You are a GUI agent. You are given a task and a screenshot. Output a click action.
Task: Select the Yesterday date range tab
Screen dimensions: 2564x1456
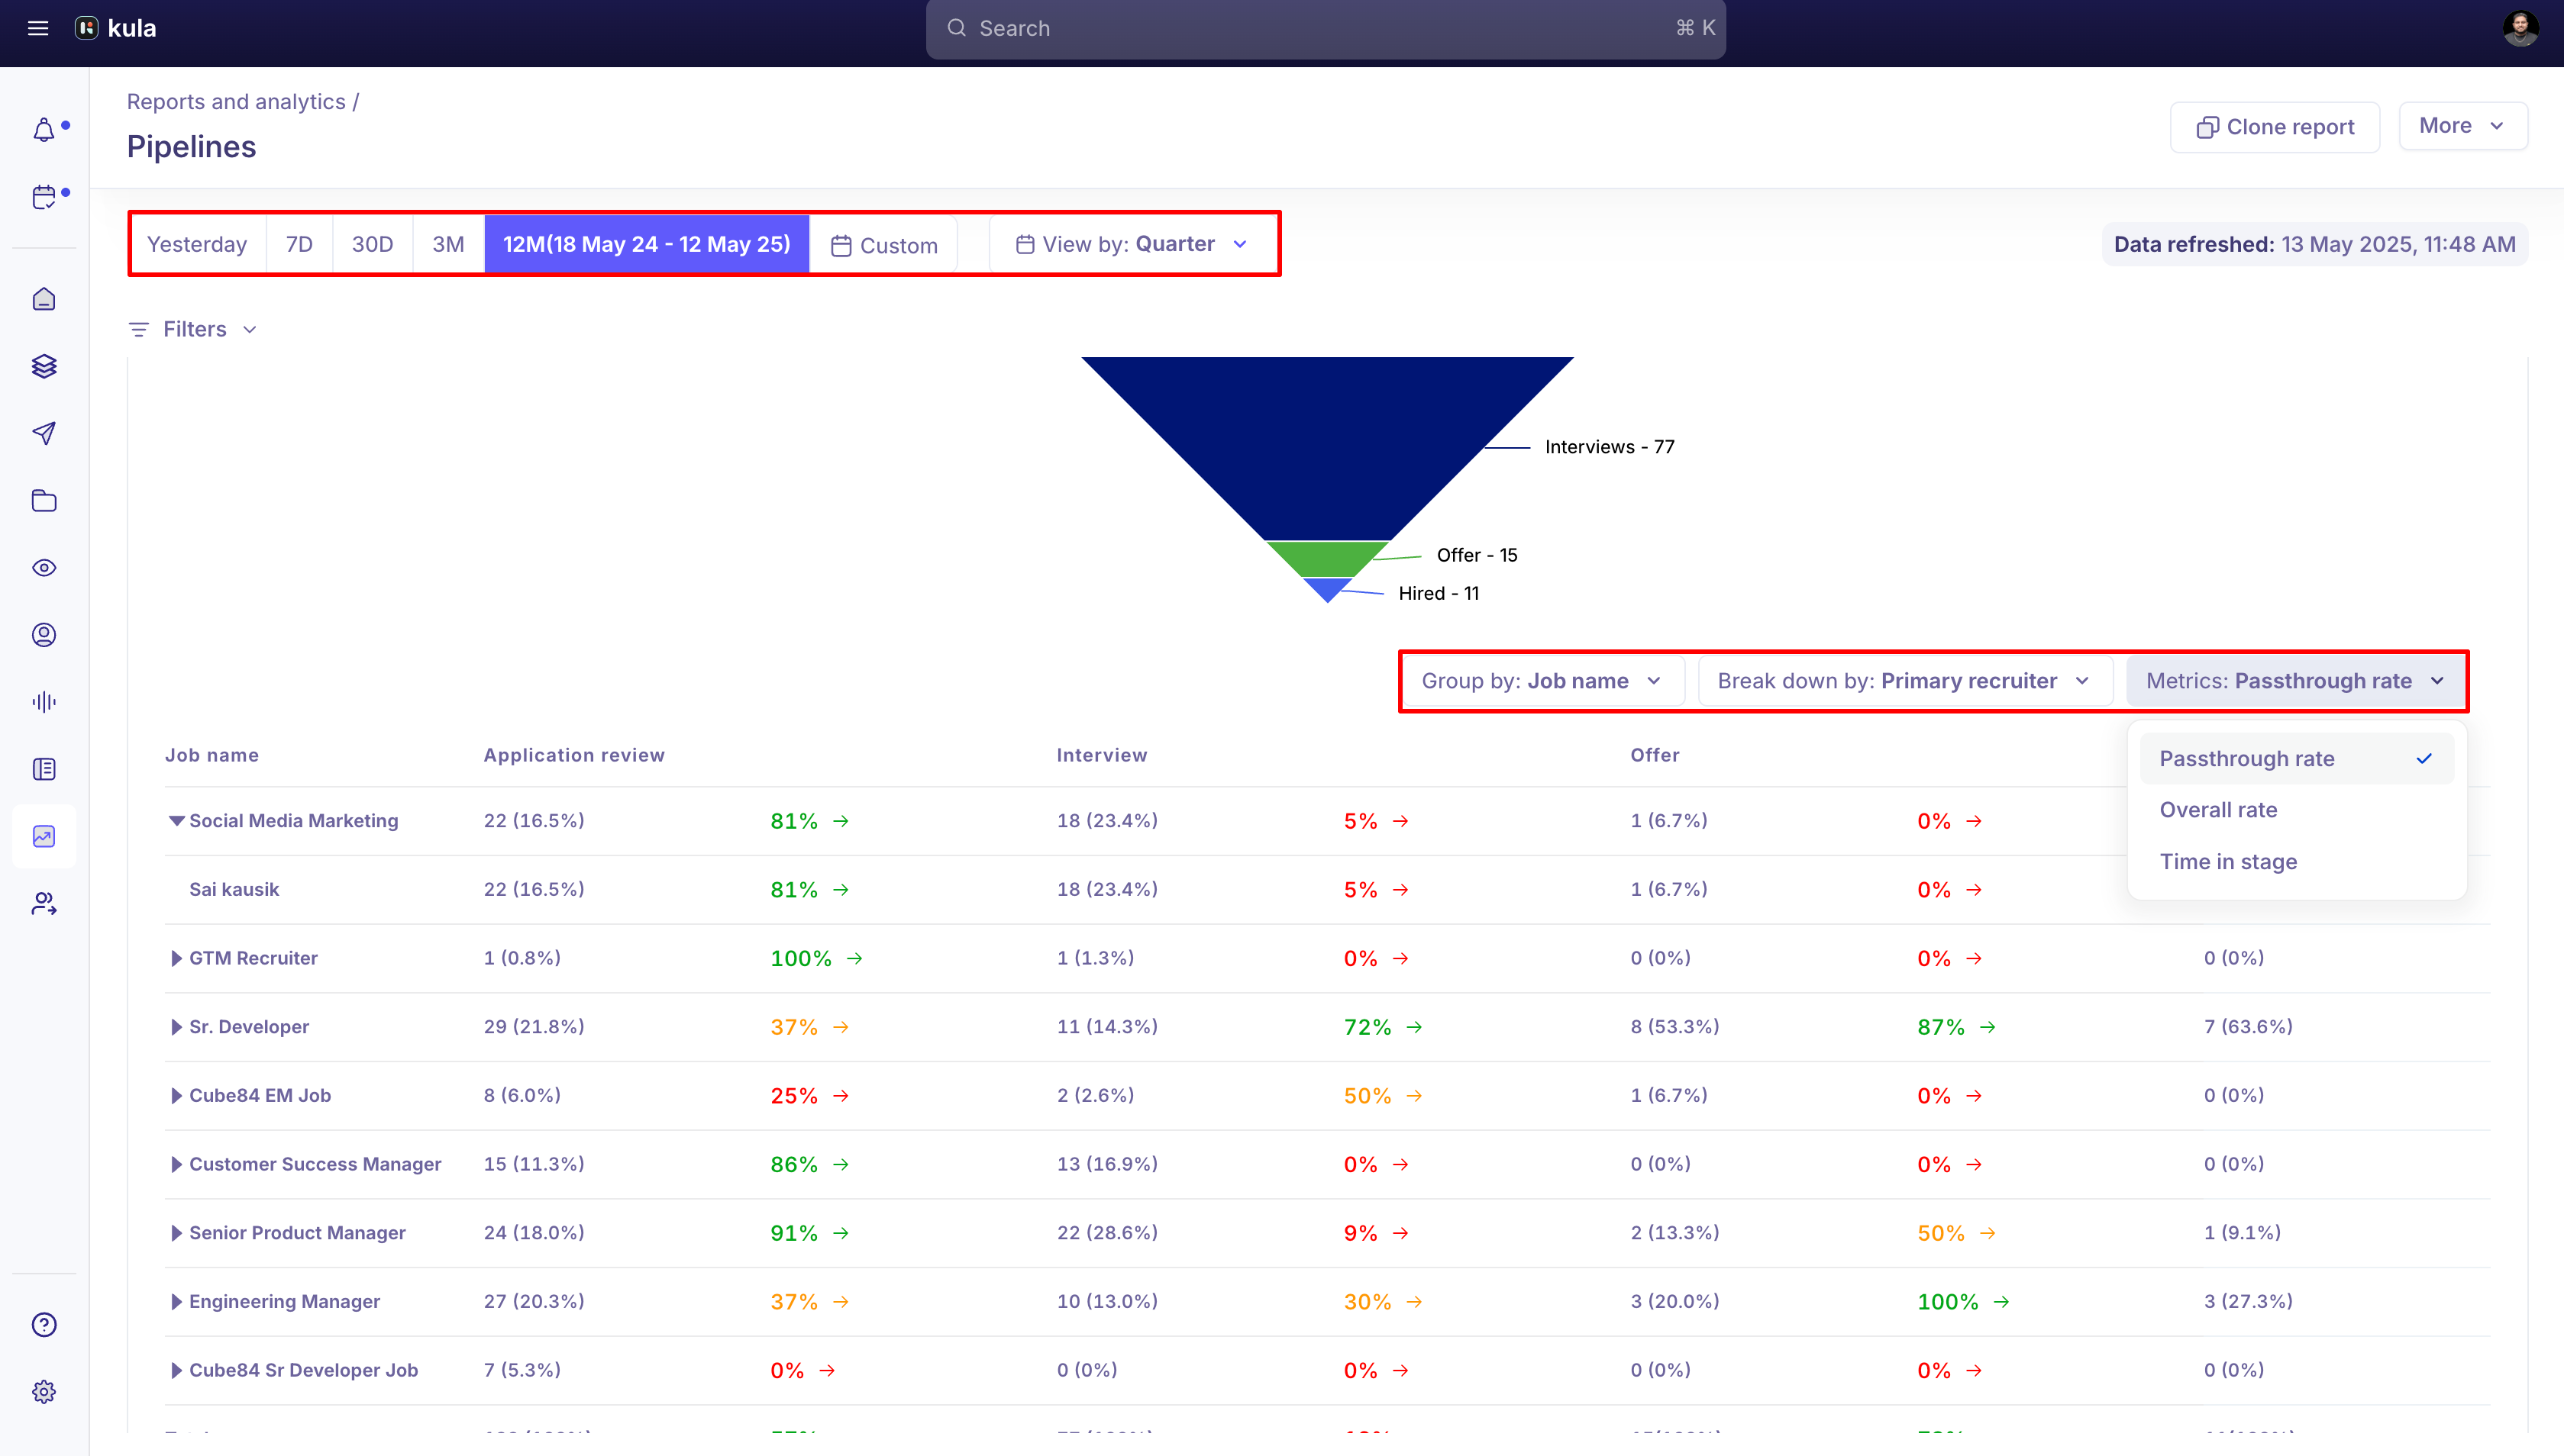197,244
